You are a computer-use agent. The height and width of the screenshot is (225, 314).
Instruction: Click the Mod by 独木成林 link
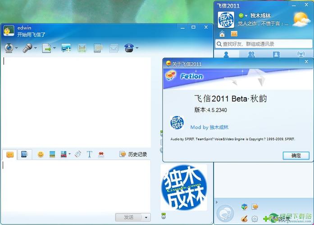tap(209, 127)
